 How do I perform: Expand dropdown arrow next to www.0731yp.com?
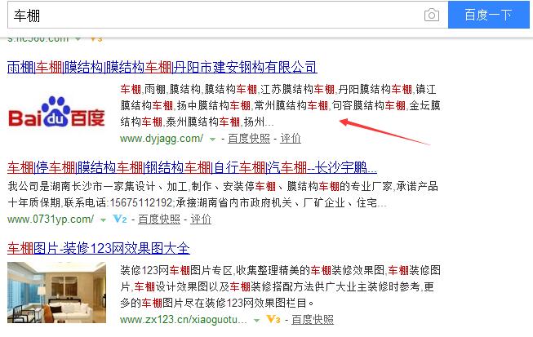103,219
